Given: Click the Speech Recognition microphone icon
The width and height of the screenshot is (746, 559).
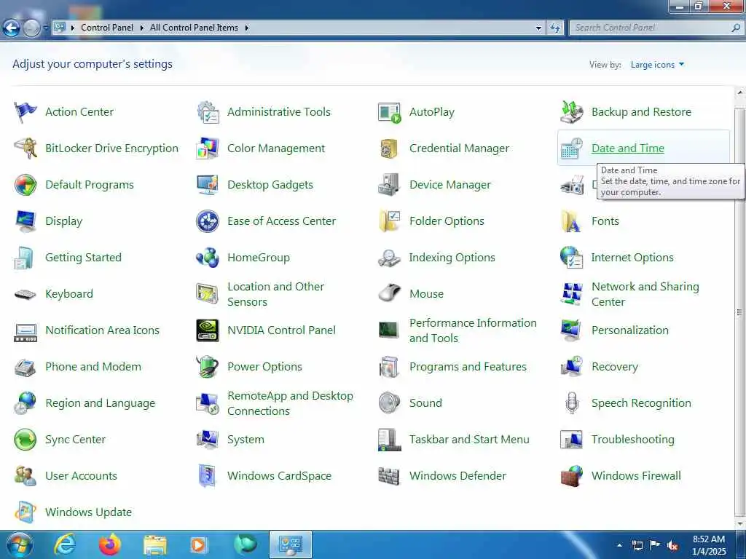Looking at the screenshot, I should coord(572,403).
